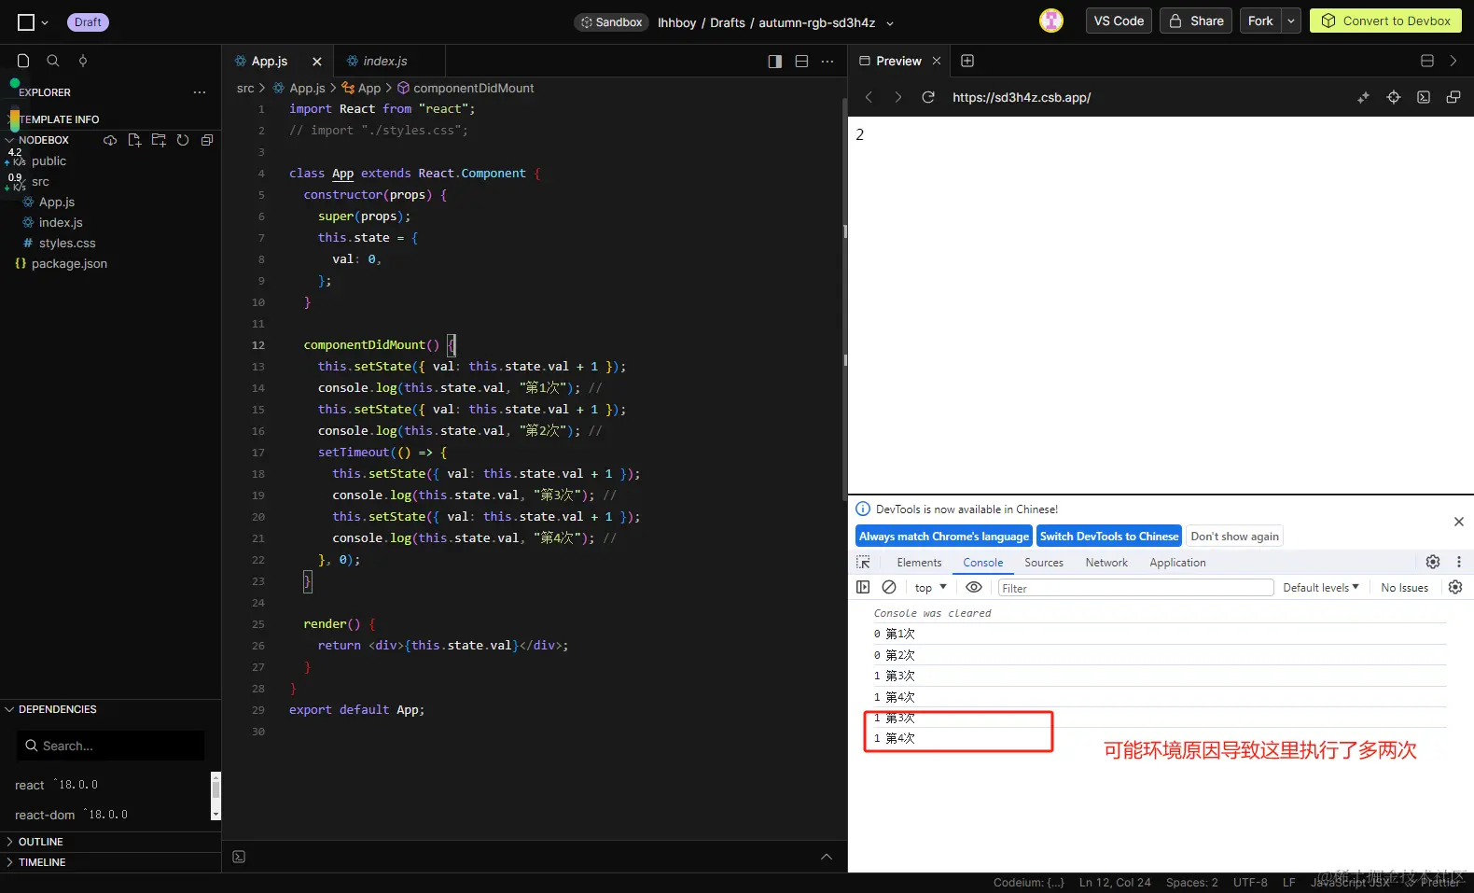Select the DevTools element inspector tool
The width and height of the screenshot is (1474, 893).
(864, 562)
